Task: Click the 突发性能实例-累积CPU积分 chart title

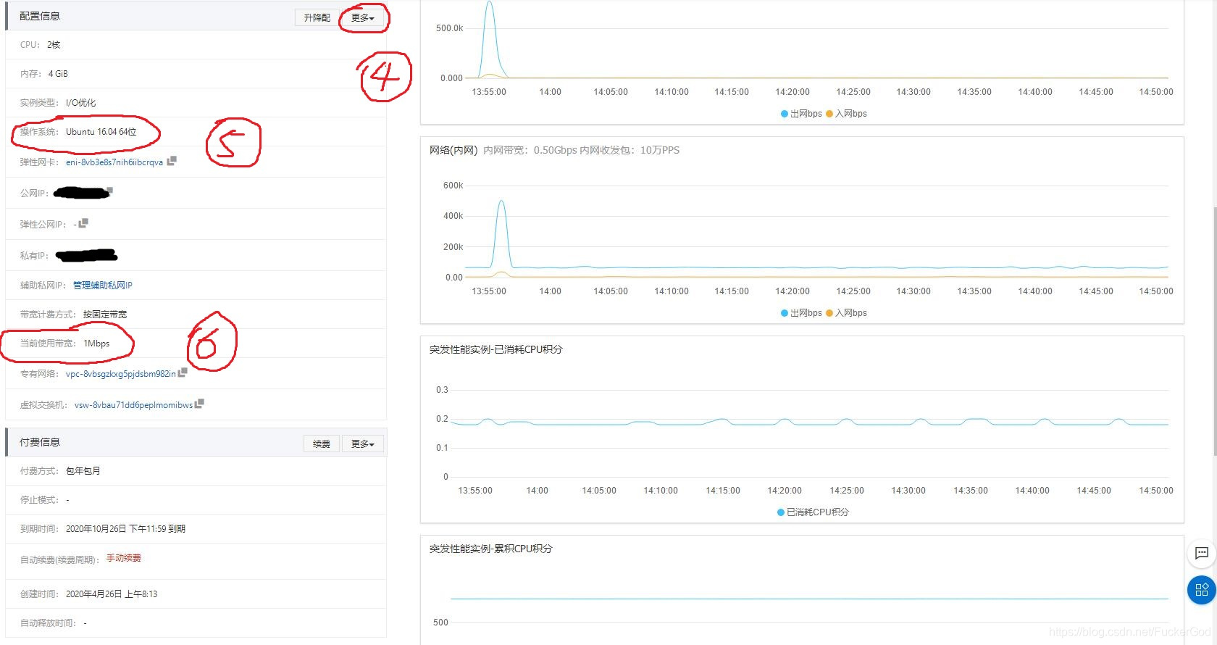Action: pyautogui.click(x=491, y=549)
